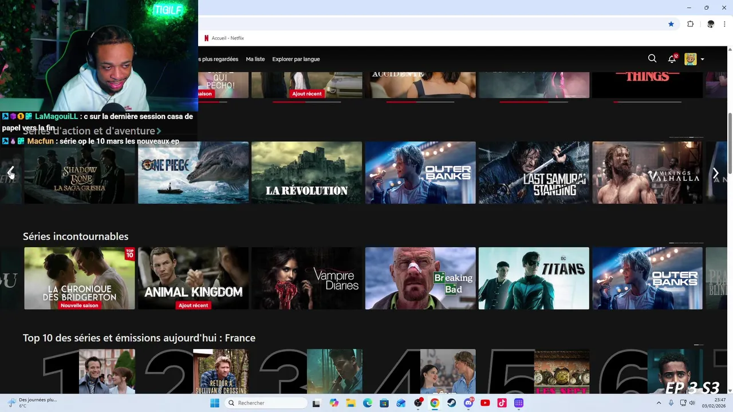733x412 pixels.
Task: Open TikTok app on the taskbar
Action: click(x=502, y=403)
